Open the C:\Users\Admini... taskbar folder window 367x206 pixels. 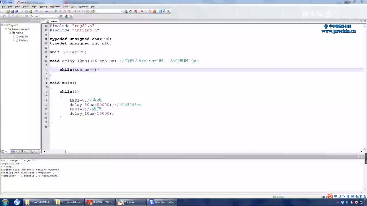(x=69, y=202)
